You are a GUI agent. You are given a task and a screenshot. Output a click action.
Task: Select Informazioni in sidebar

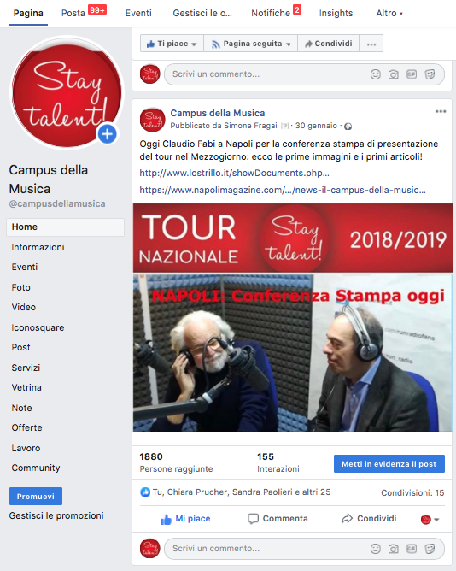[38, 247]
